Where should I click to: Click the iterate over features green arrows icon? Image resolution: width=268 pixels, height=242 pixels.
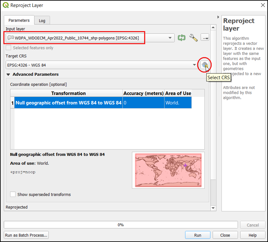(181, 38)
